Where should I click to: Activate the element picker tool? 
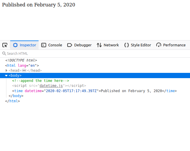[x=5, y=45]
